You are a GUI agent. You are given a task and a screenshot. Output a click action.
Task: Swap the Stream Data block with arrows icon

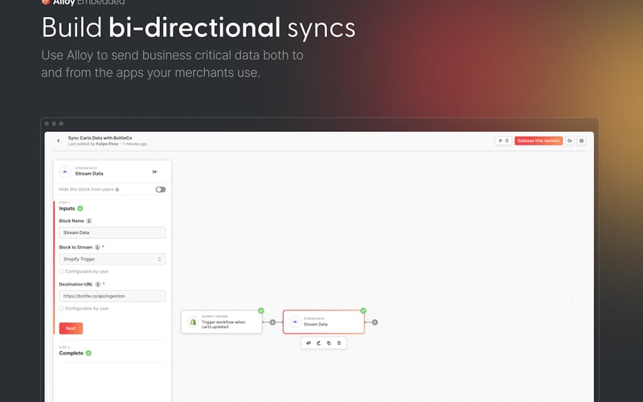point(309,343)
